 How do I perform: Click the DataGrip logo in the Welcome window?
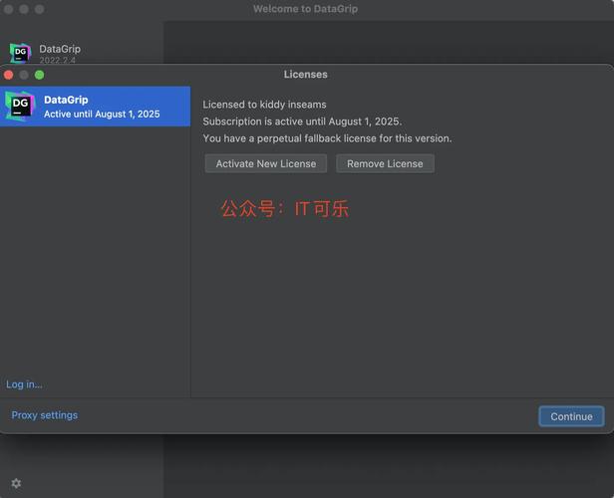(20, 53)
